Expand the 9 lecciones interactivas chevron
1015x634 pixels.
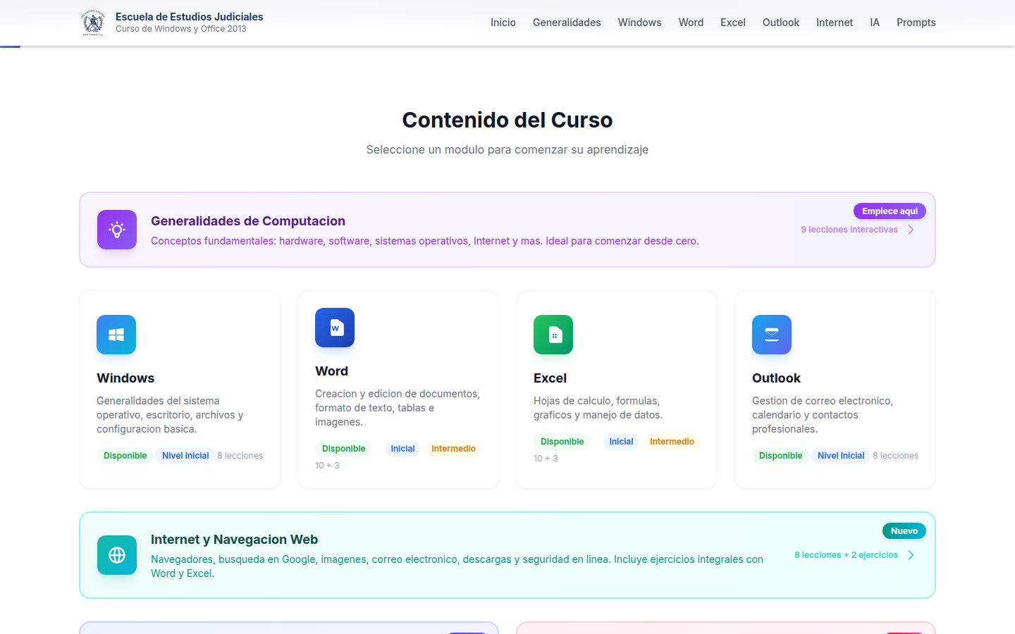911,229
